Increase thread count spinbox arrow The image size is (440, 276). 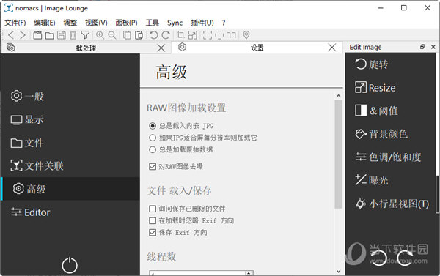(x=249, y=273)
